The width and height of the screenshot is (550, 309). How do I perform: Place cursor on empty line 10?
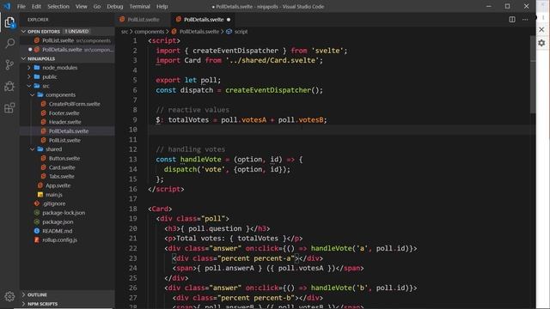pos(340,130)
